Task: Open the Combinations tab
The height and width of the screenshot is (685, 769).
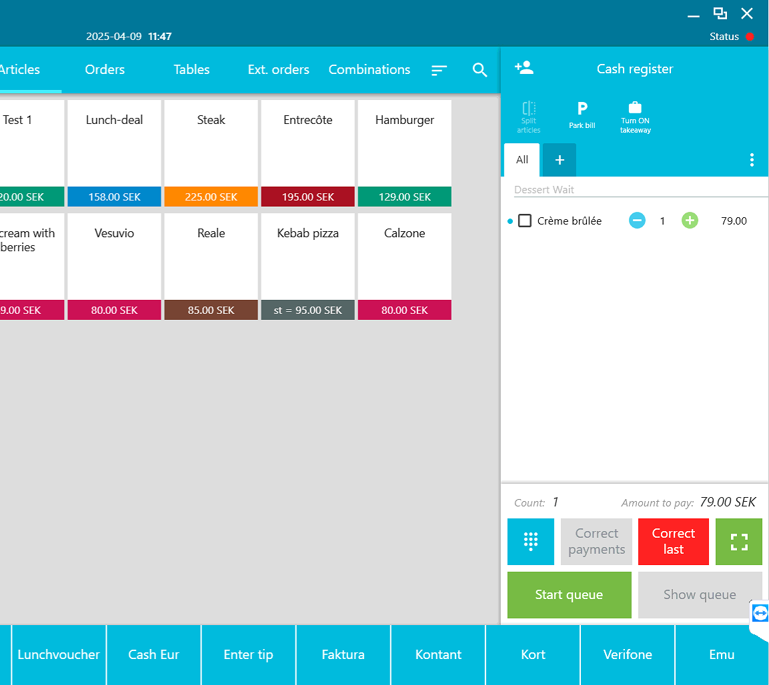Action: click(x=369, y=70)
